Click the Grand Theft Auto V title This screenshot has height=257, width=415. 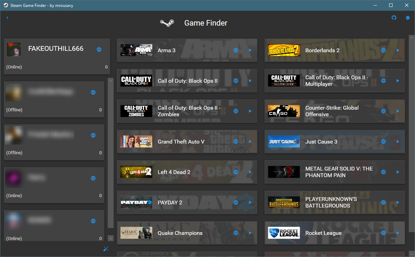click(x=181, y=141)
